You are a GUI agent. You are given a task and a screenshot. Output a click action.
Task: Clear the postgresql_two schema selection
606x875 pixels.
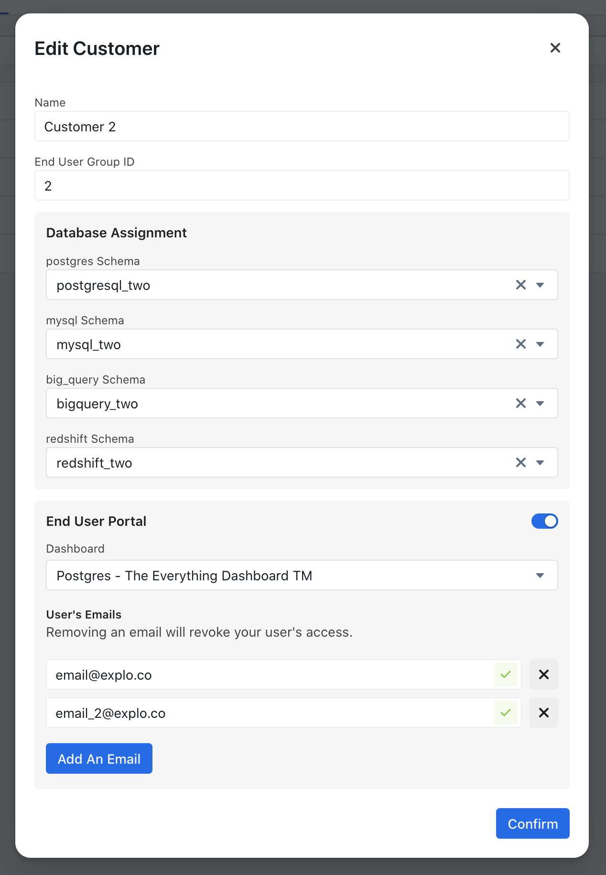(x=520, y=285)
